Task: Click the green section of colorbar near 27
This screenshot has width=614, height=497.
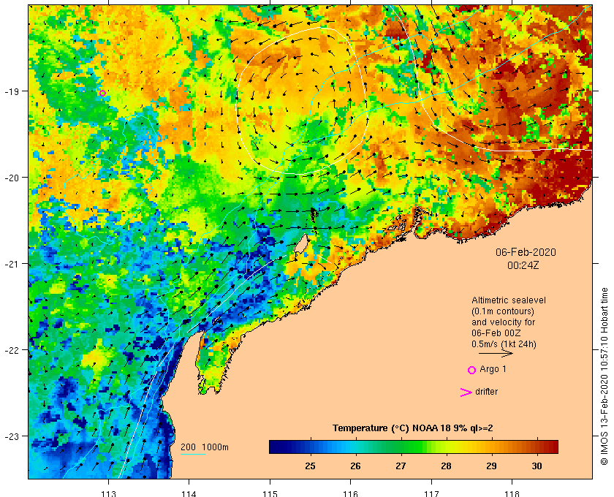Action: click(401, 447)
